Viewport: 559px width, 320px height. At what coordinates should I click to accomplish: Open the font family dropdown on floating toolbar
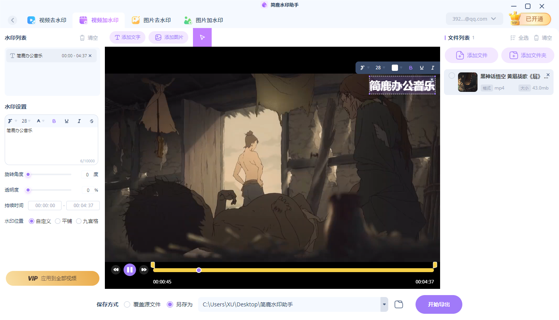click(x=363, y=67)
